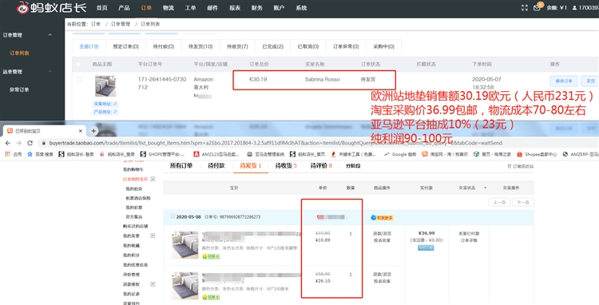
Task: Go forward in the browser
Action: pos(19,143)
